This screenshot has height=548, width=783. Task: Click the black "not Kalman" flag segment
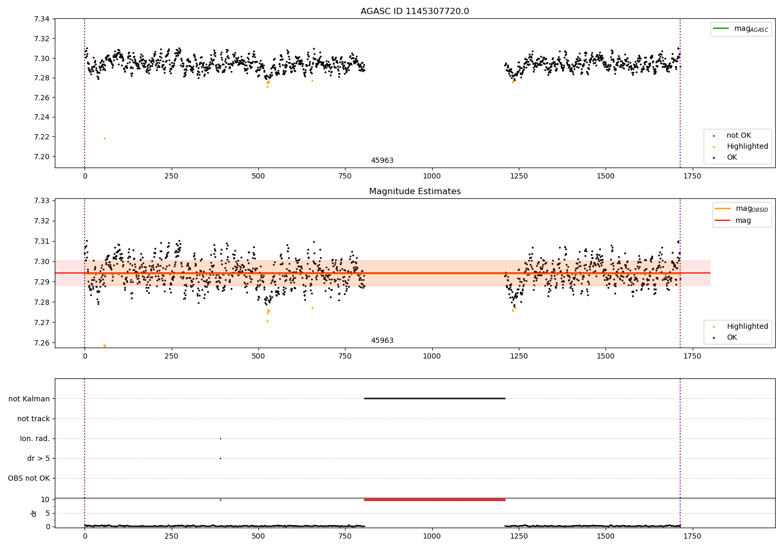434,398
